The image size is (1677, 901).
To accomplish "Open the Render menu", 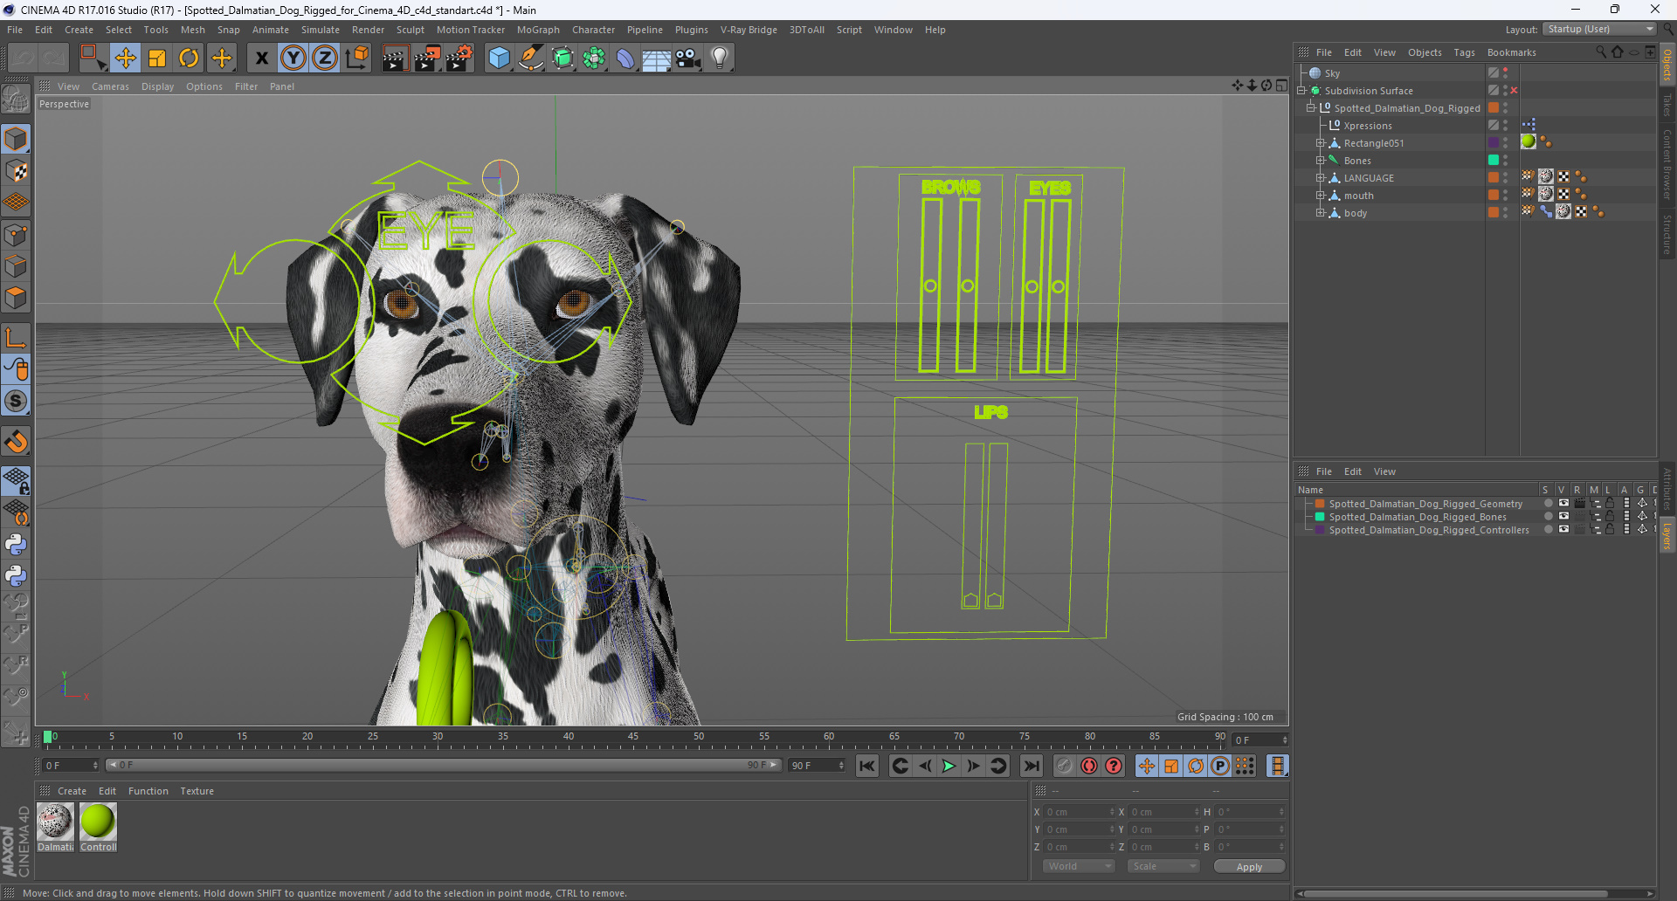I will coord(368,30).
